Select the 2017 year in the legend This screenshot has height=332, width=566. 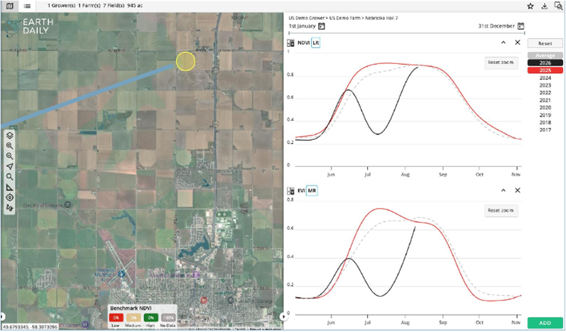coord(545,130)
